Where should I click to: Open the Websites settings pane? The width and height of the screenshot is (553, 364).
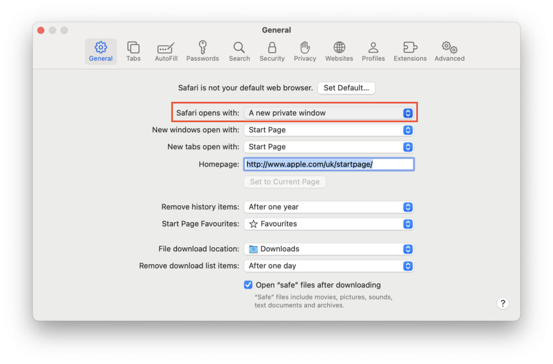point(338,51)
